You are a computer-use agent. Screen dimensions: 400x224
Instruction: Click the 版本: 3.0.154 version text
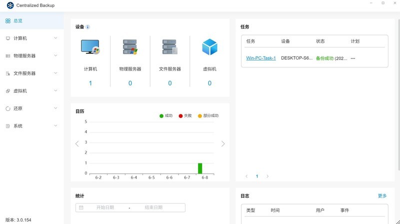18,220
